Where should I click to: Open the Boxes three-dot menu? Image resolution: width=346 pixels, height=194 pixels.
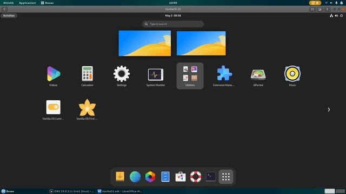click(x=327, y=9)
